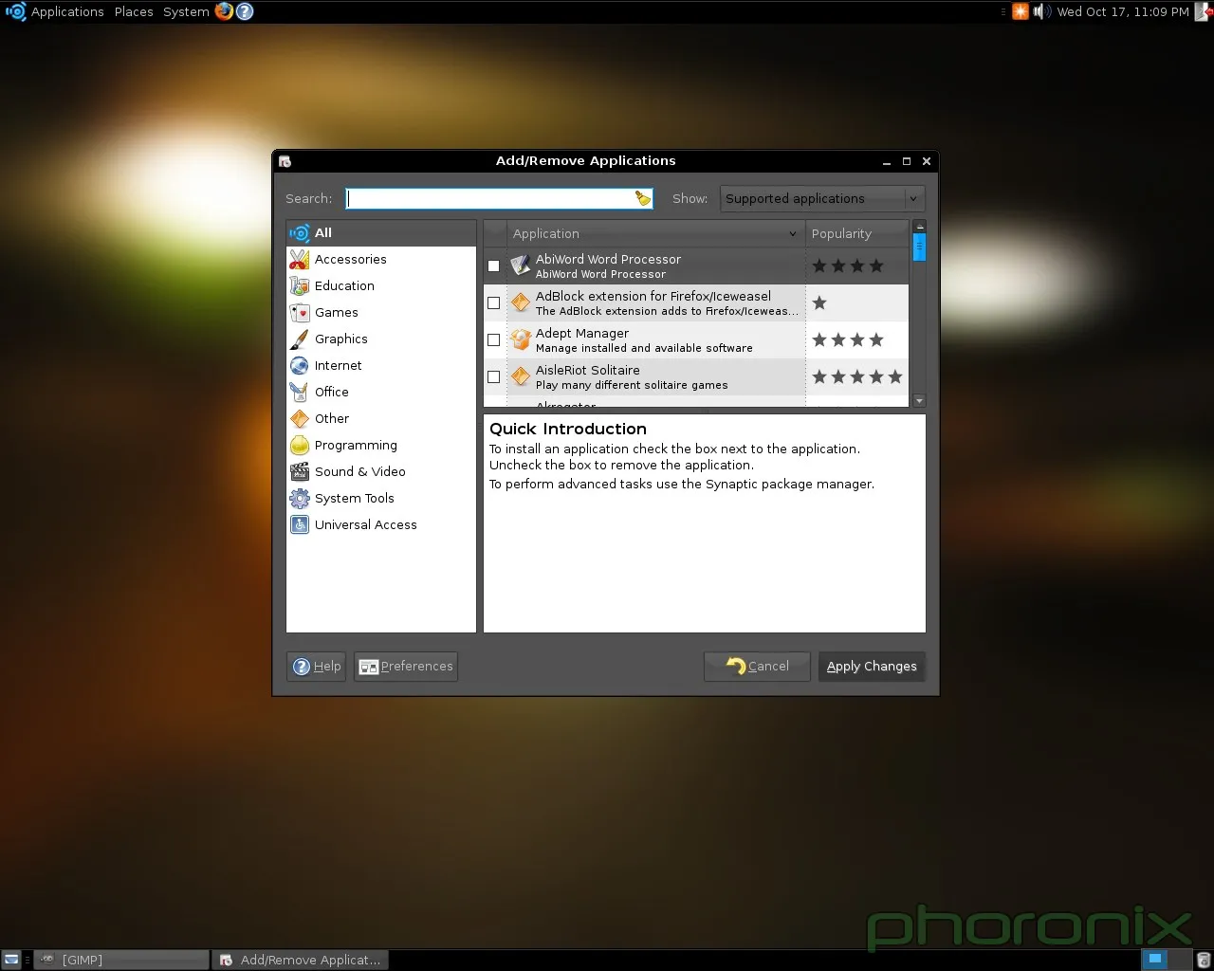Select the All category icon
This screenshot has width=1214, height=971.
pyautogui.click(x=300, y=233)
